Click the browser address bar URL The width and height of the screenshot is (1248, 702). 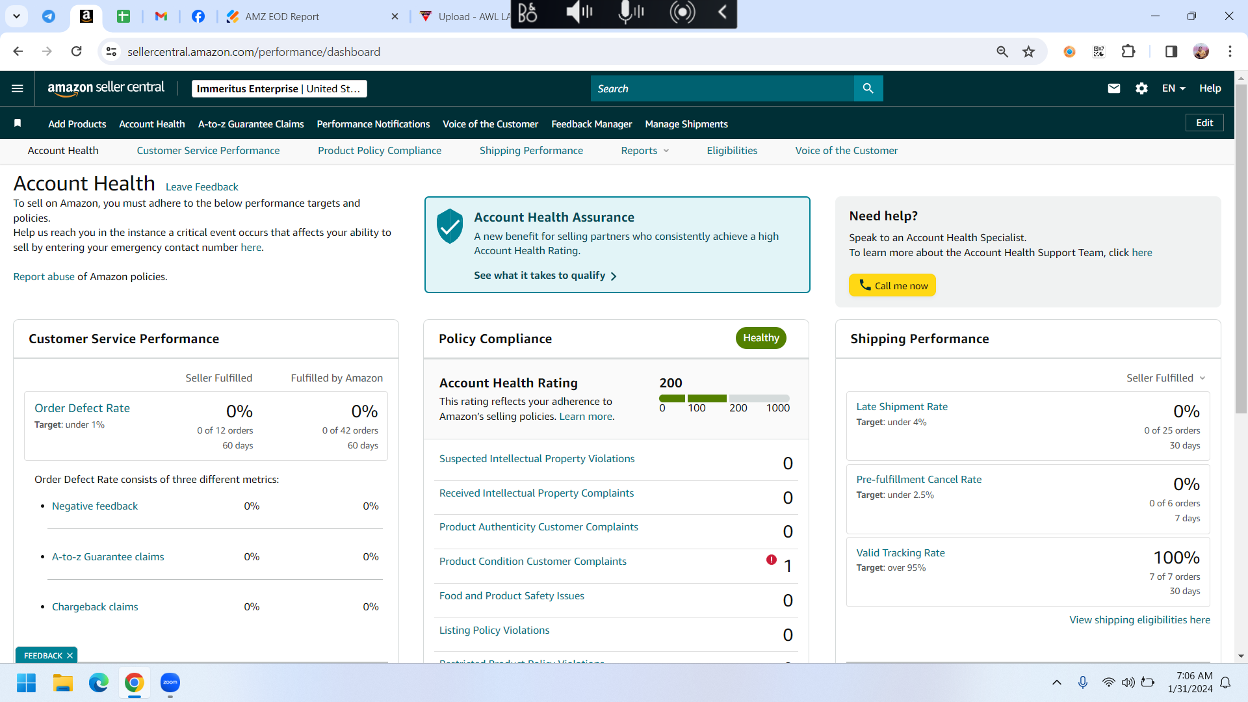tap(253, 51)
